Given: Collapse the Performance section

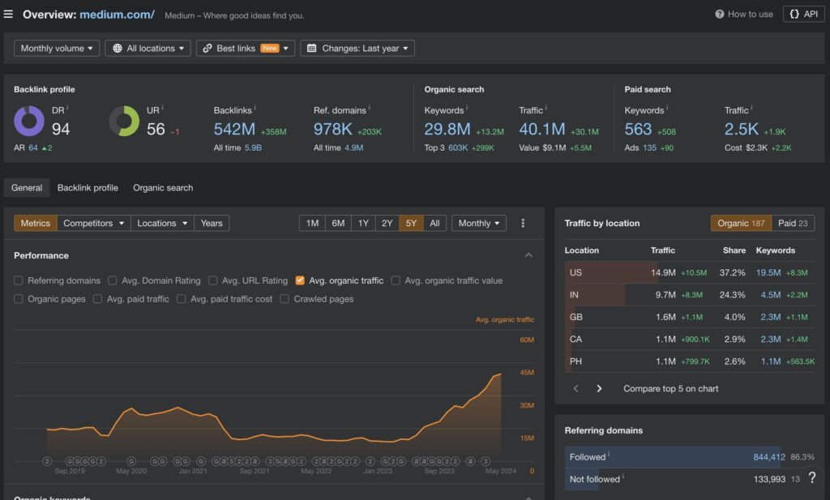Looking at the screenshot, I should 528,255.
